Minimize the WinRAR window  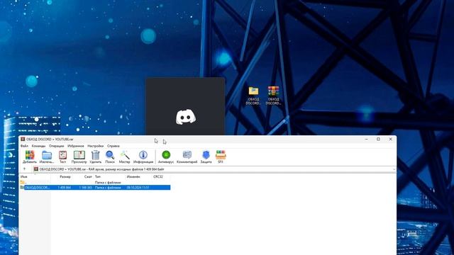(x=366, y=140)
